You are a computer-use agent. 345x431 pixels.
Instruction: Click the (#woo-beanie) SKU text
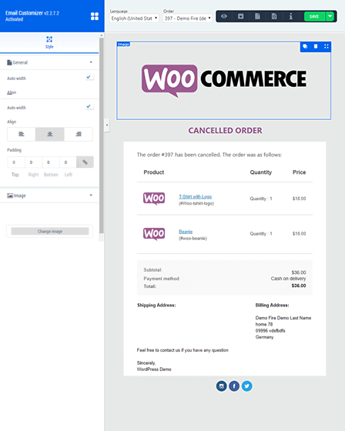[x=193, y=239]
